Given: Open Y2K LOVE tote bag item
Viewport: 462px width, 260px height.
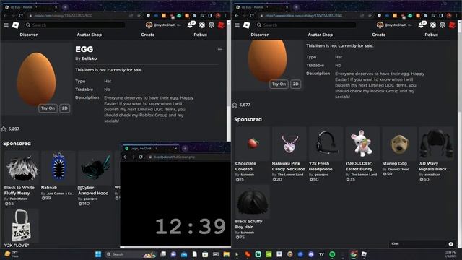Looking at the screenshot, I should point(22,228).
